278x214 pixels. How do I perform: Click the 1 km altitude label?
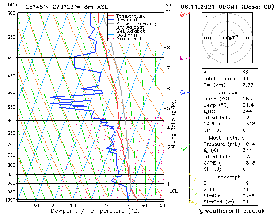[168, 184]
